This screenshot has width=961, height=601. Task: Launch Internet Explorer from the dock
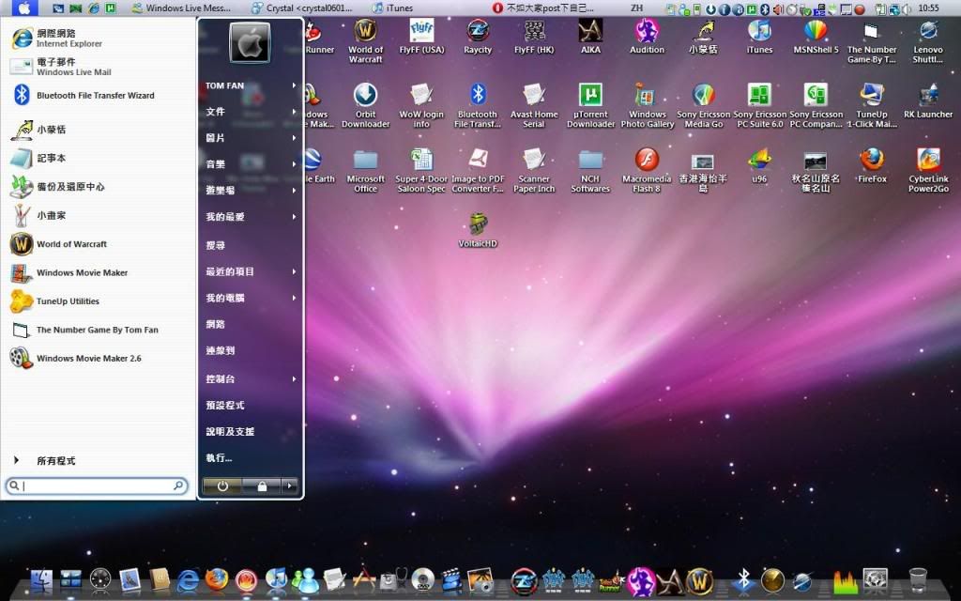coord(188,579)
